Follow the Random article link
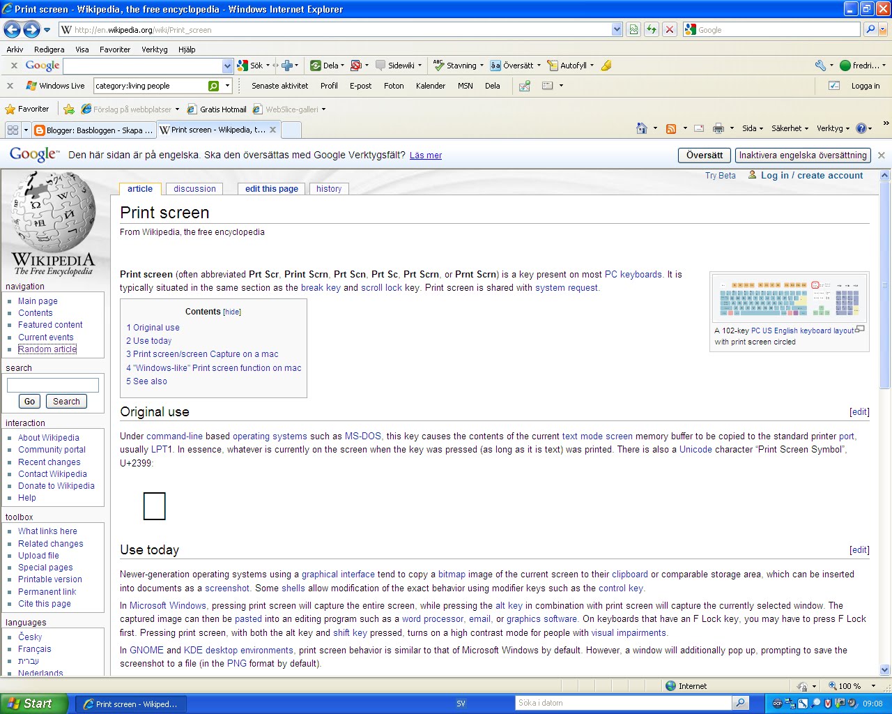 coord(47,349)
